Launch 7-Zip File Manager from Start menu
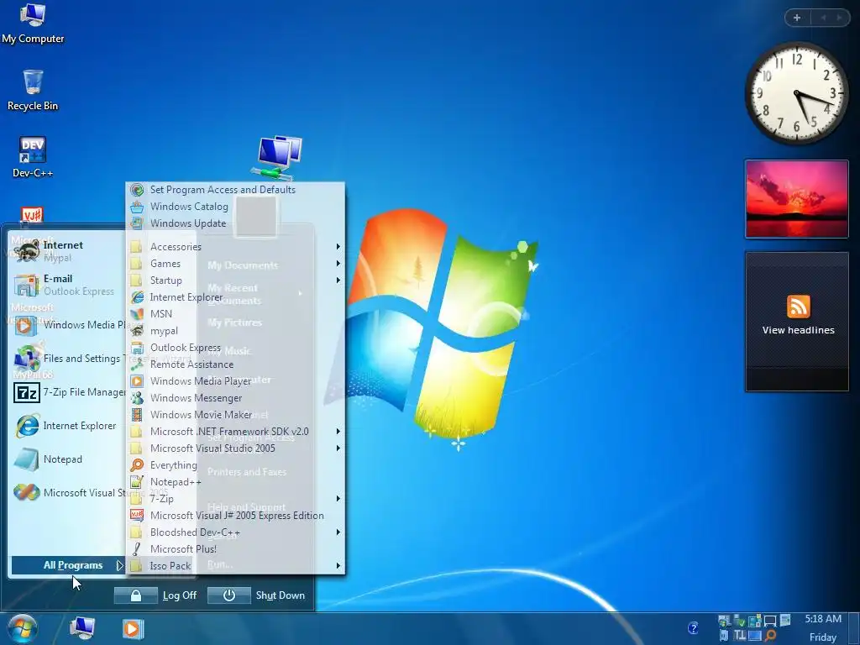860x645 pixels. pyautogui.click(x=68, y=392)
